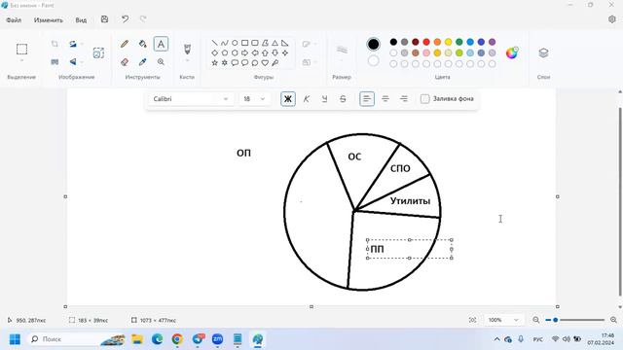Open Windows Start menu
Image resolution: width=623 pixels, height=350 pixels.
tap(16, 339)
